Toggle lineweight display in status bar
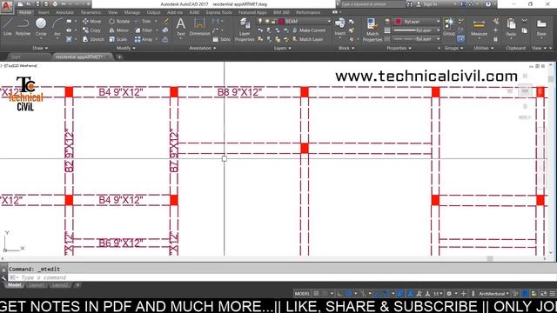 click(x=400, y=294)
